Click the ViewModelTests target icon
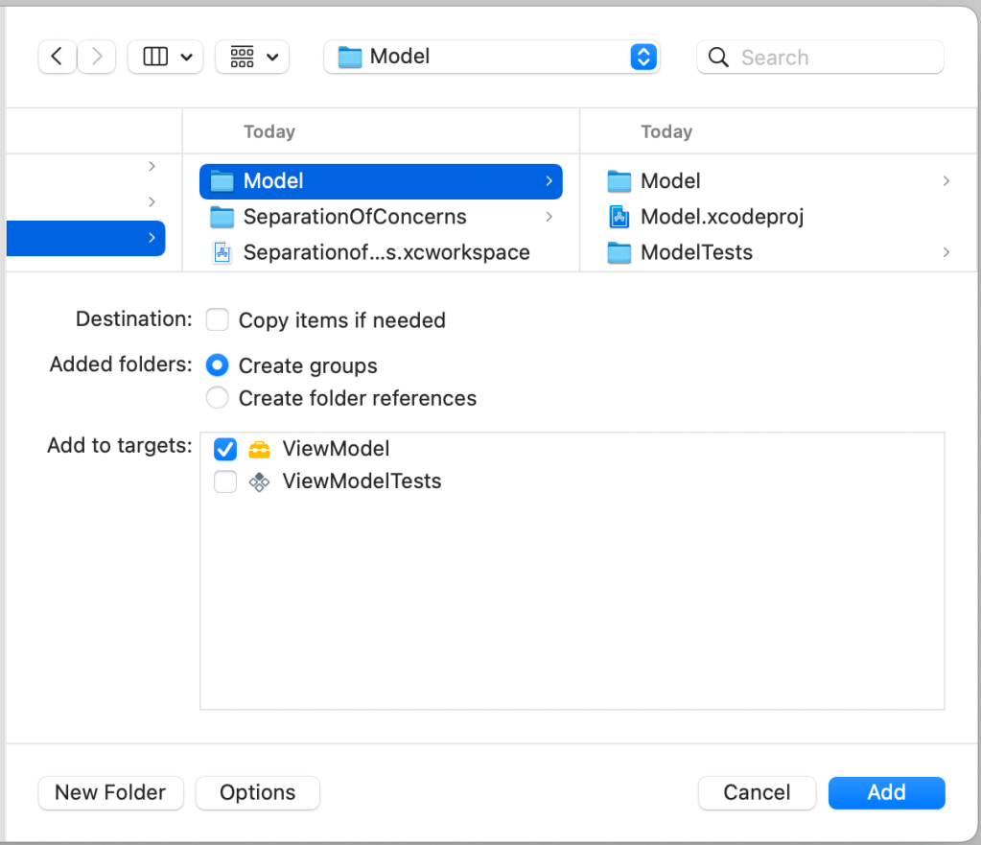 point(259,481)
